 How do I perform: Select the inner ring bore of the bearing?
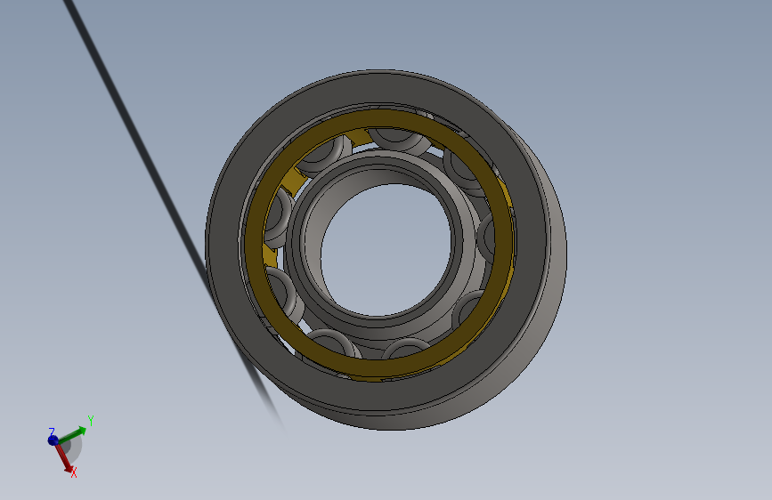(x=386, y=250)
